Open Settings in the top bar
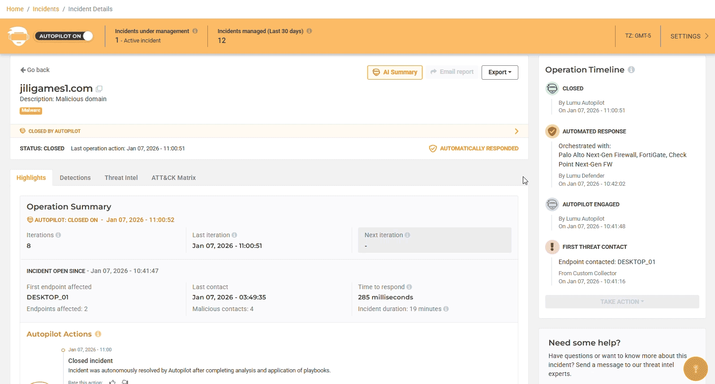This screenshot has height=384, width=715. coord(689,36)
